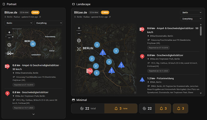Click 'Reported on 27.10.2018' tag in Portrait

pyautogui.click(x=24, y=85)
